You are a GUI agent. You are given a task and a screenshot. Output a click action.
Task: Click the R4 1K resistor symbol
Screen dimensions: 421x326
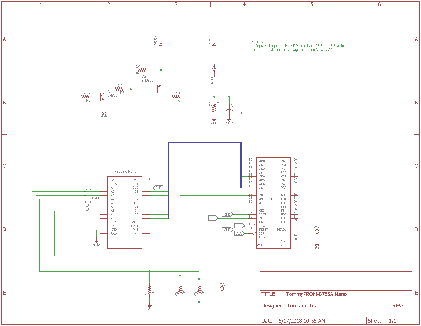click(x=142, y=70)
